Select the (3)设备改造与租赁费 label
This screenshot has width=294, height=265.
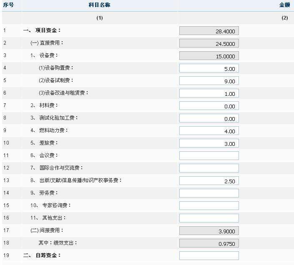[x=63, y=92]
